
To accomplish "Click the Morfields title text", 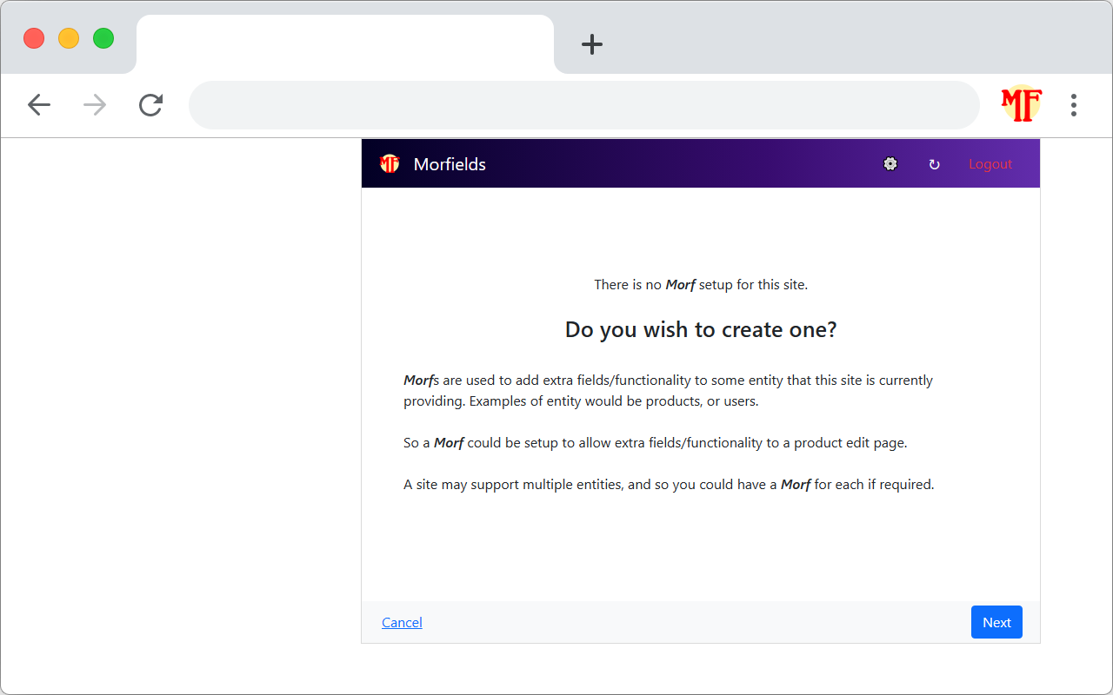I will click(x=450, y=164).
